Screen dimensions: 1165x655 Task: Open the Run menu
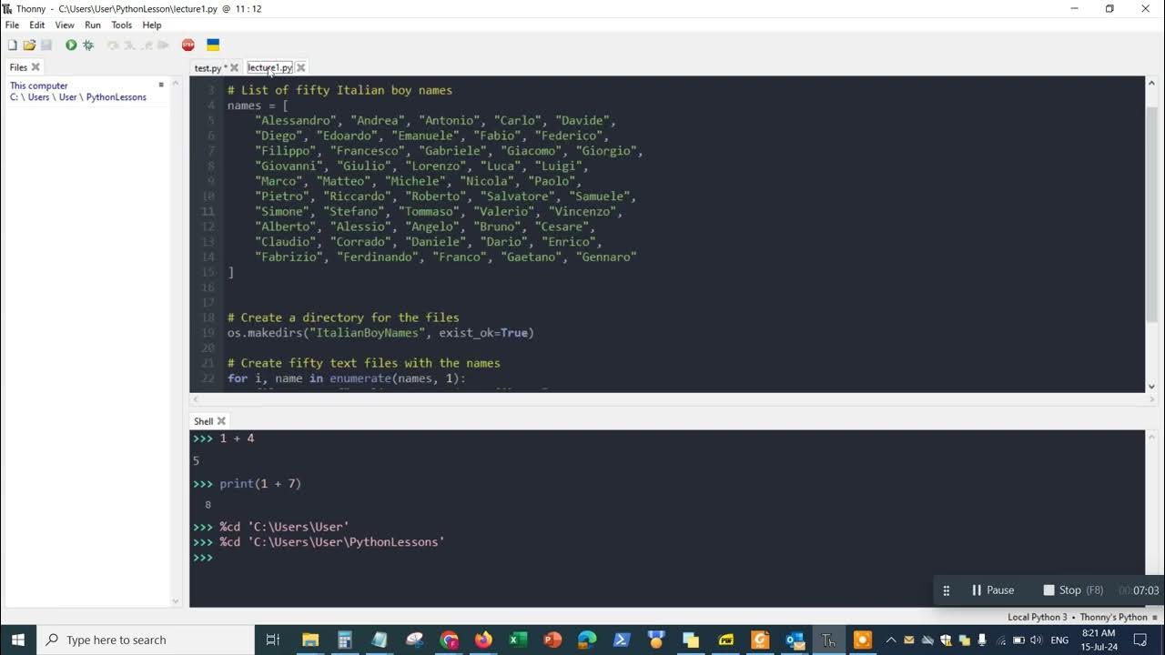(x=92, y=25)
